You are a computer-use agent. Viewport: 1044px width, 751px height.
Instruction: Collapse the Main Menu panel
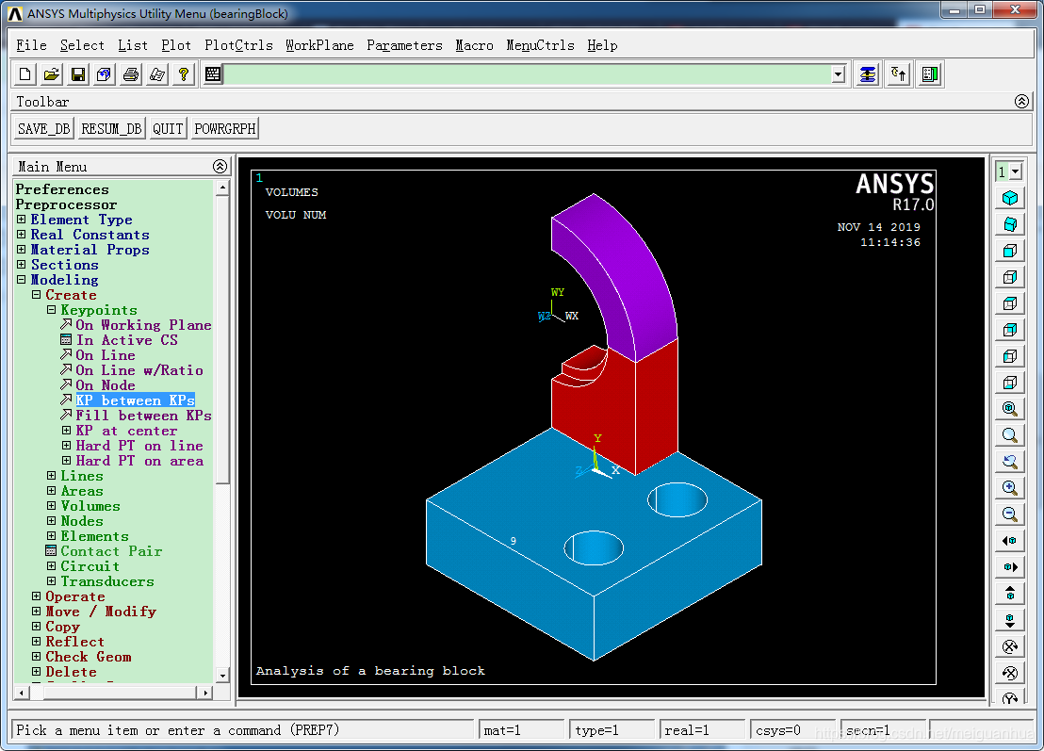pos(220,167)
